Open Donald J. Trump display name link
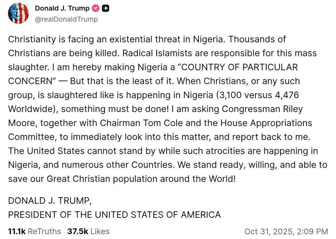This screenshot has width=336, height=239. (62, 9)
